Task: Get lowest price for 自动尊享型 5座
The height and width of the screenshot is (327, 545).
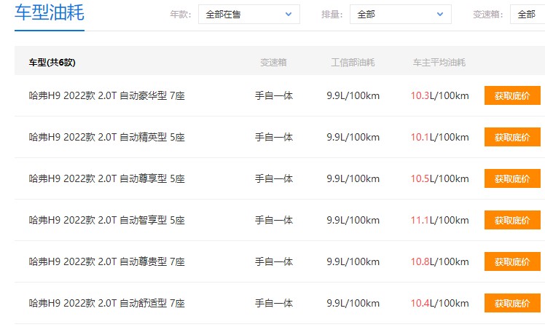Action: point(512,178)
